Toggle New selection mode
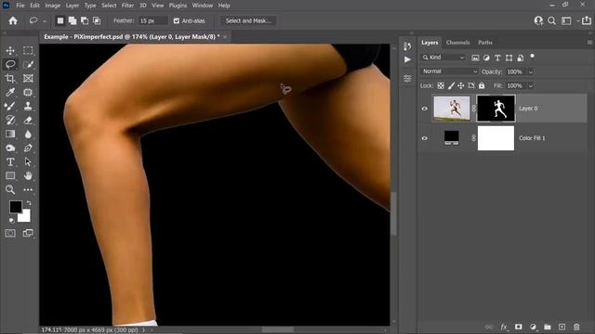595x334 pixels. click(x=60, y=20)
